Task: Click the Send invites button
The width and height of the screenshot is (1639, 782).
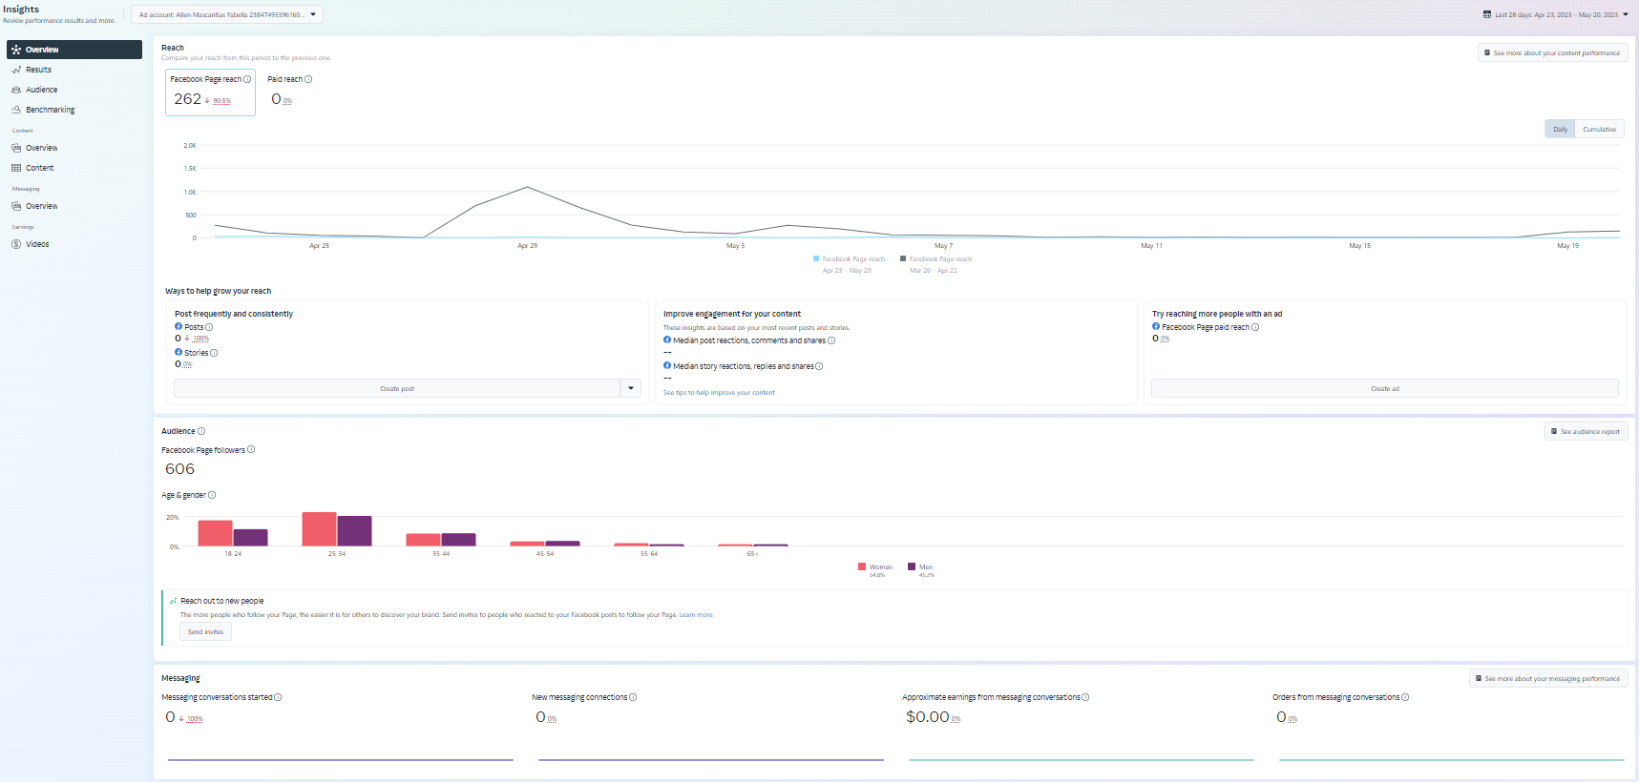Action: click(x=205, y=631)
